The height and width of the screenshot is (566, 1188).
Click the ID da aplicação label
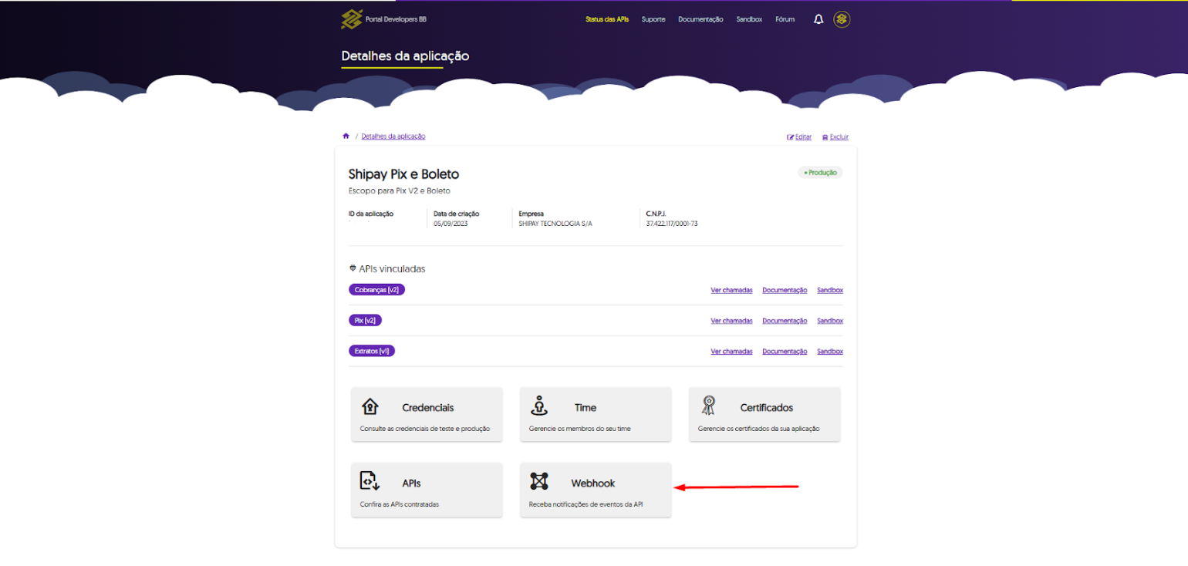coord(371,214)
